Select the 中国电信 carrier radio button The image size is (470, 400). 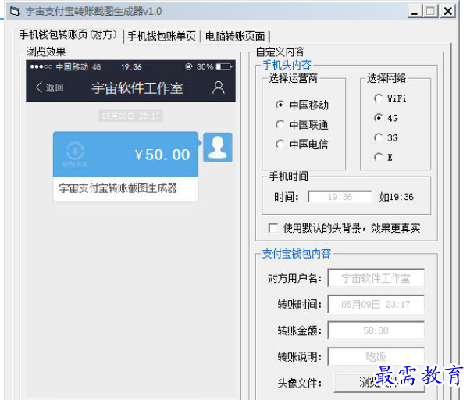click(x=280, y=145)
